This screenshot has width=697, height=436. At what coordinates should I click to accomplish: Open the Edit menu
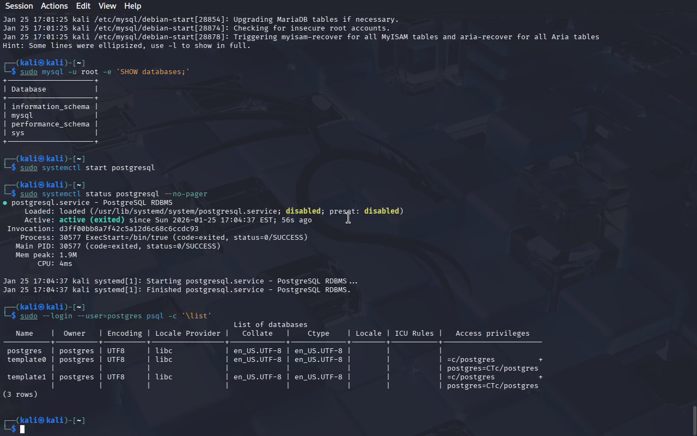coord(83,6)
